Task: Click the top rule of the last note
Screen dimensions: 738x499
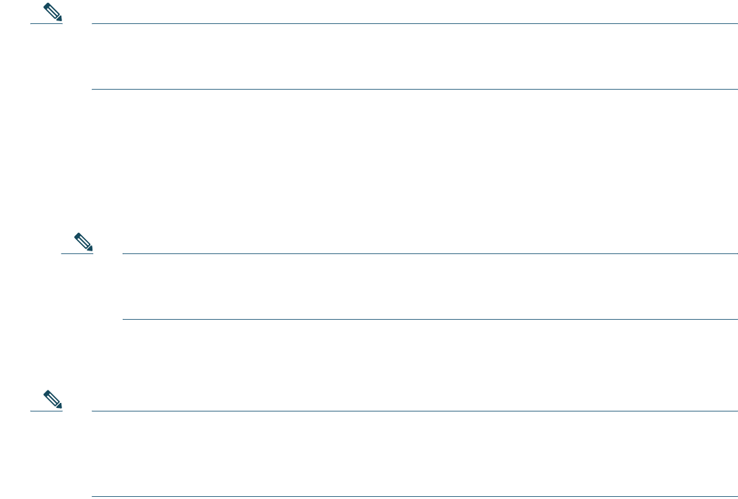Action: (x=413, y=412)
